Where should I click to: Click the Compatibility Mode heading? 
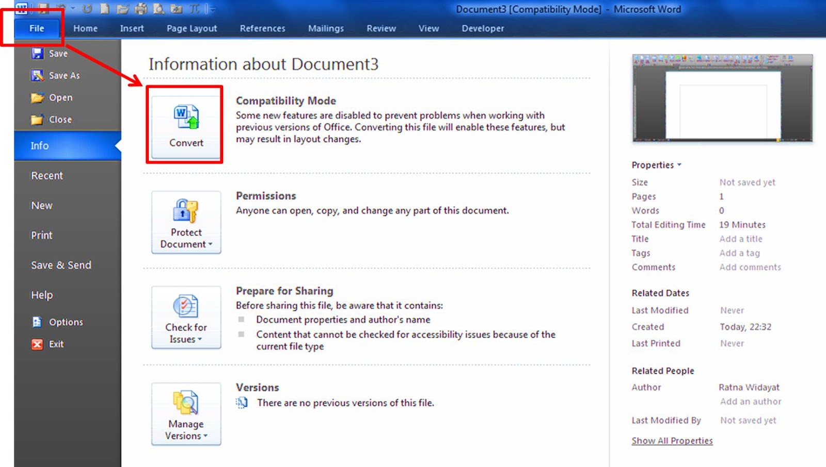(x=286, y=101)
